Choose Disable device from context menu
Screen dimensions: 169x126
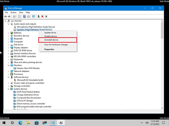[58, 36]
